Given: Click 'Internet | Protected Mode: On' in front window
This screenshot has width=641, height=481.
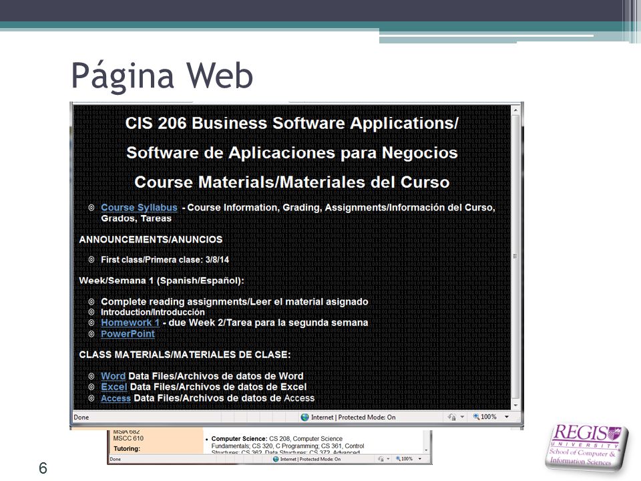Looking at the screenshot, I should coord(353,417).
